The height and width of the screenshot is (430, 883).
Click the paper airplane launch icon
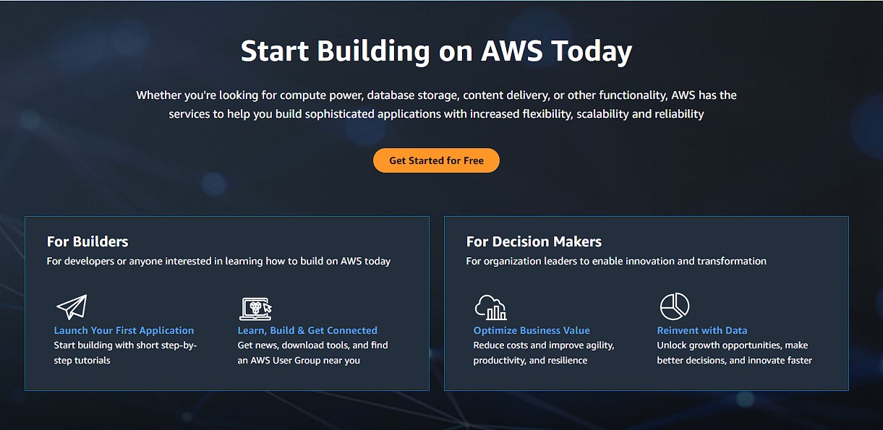coord(72,307)
